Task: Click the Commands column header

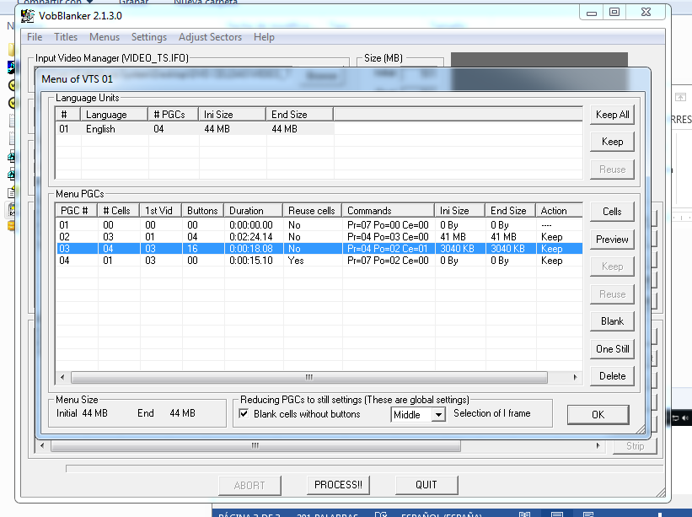Action: point(389,211)
